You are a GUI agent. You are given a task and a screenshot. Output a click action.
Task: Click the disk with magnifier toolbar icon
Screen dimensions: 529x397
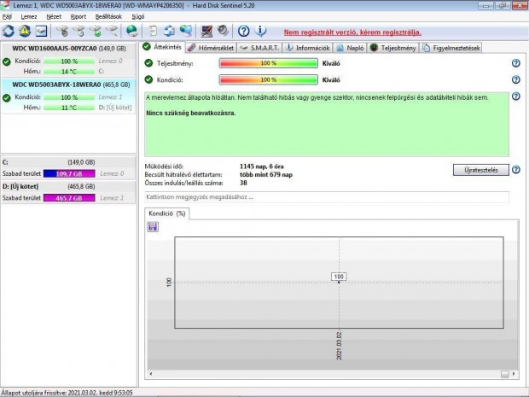point(112,31)
